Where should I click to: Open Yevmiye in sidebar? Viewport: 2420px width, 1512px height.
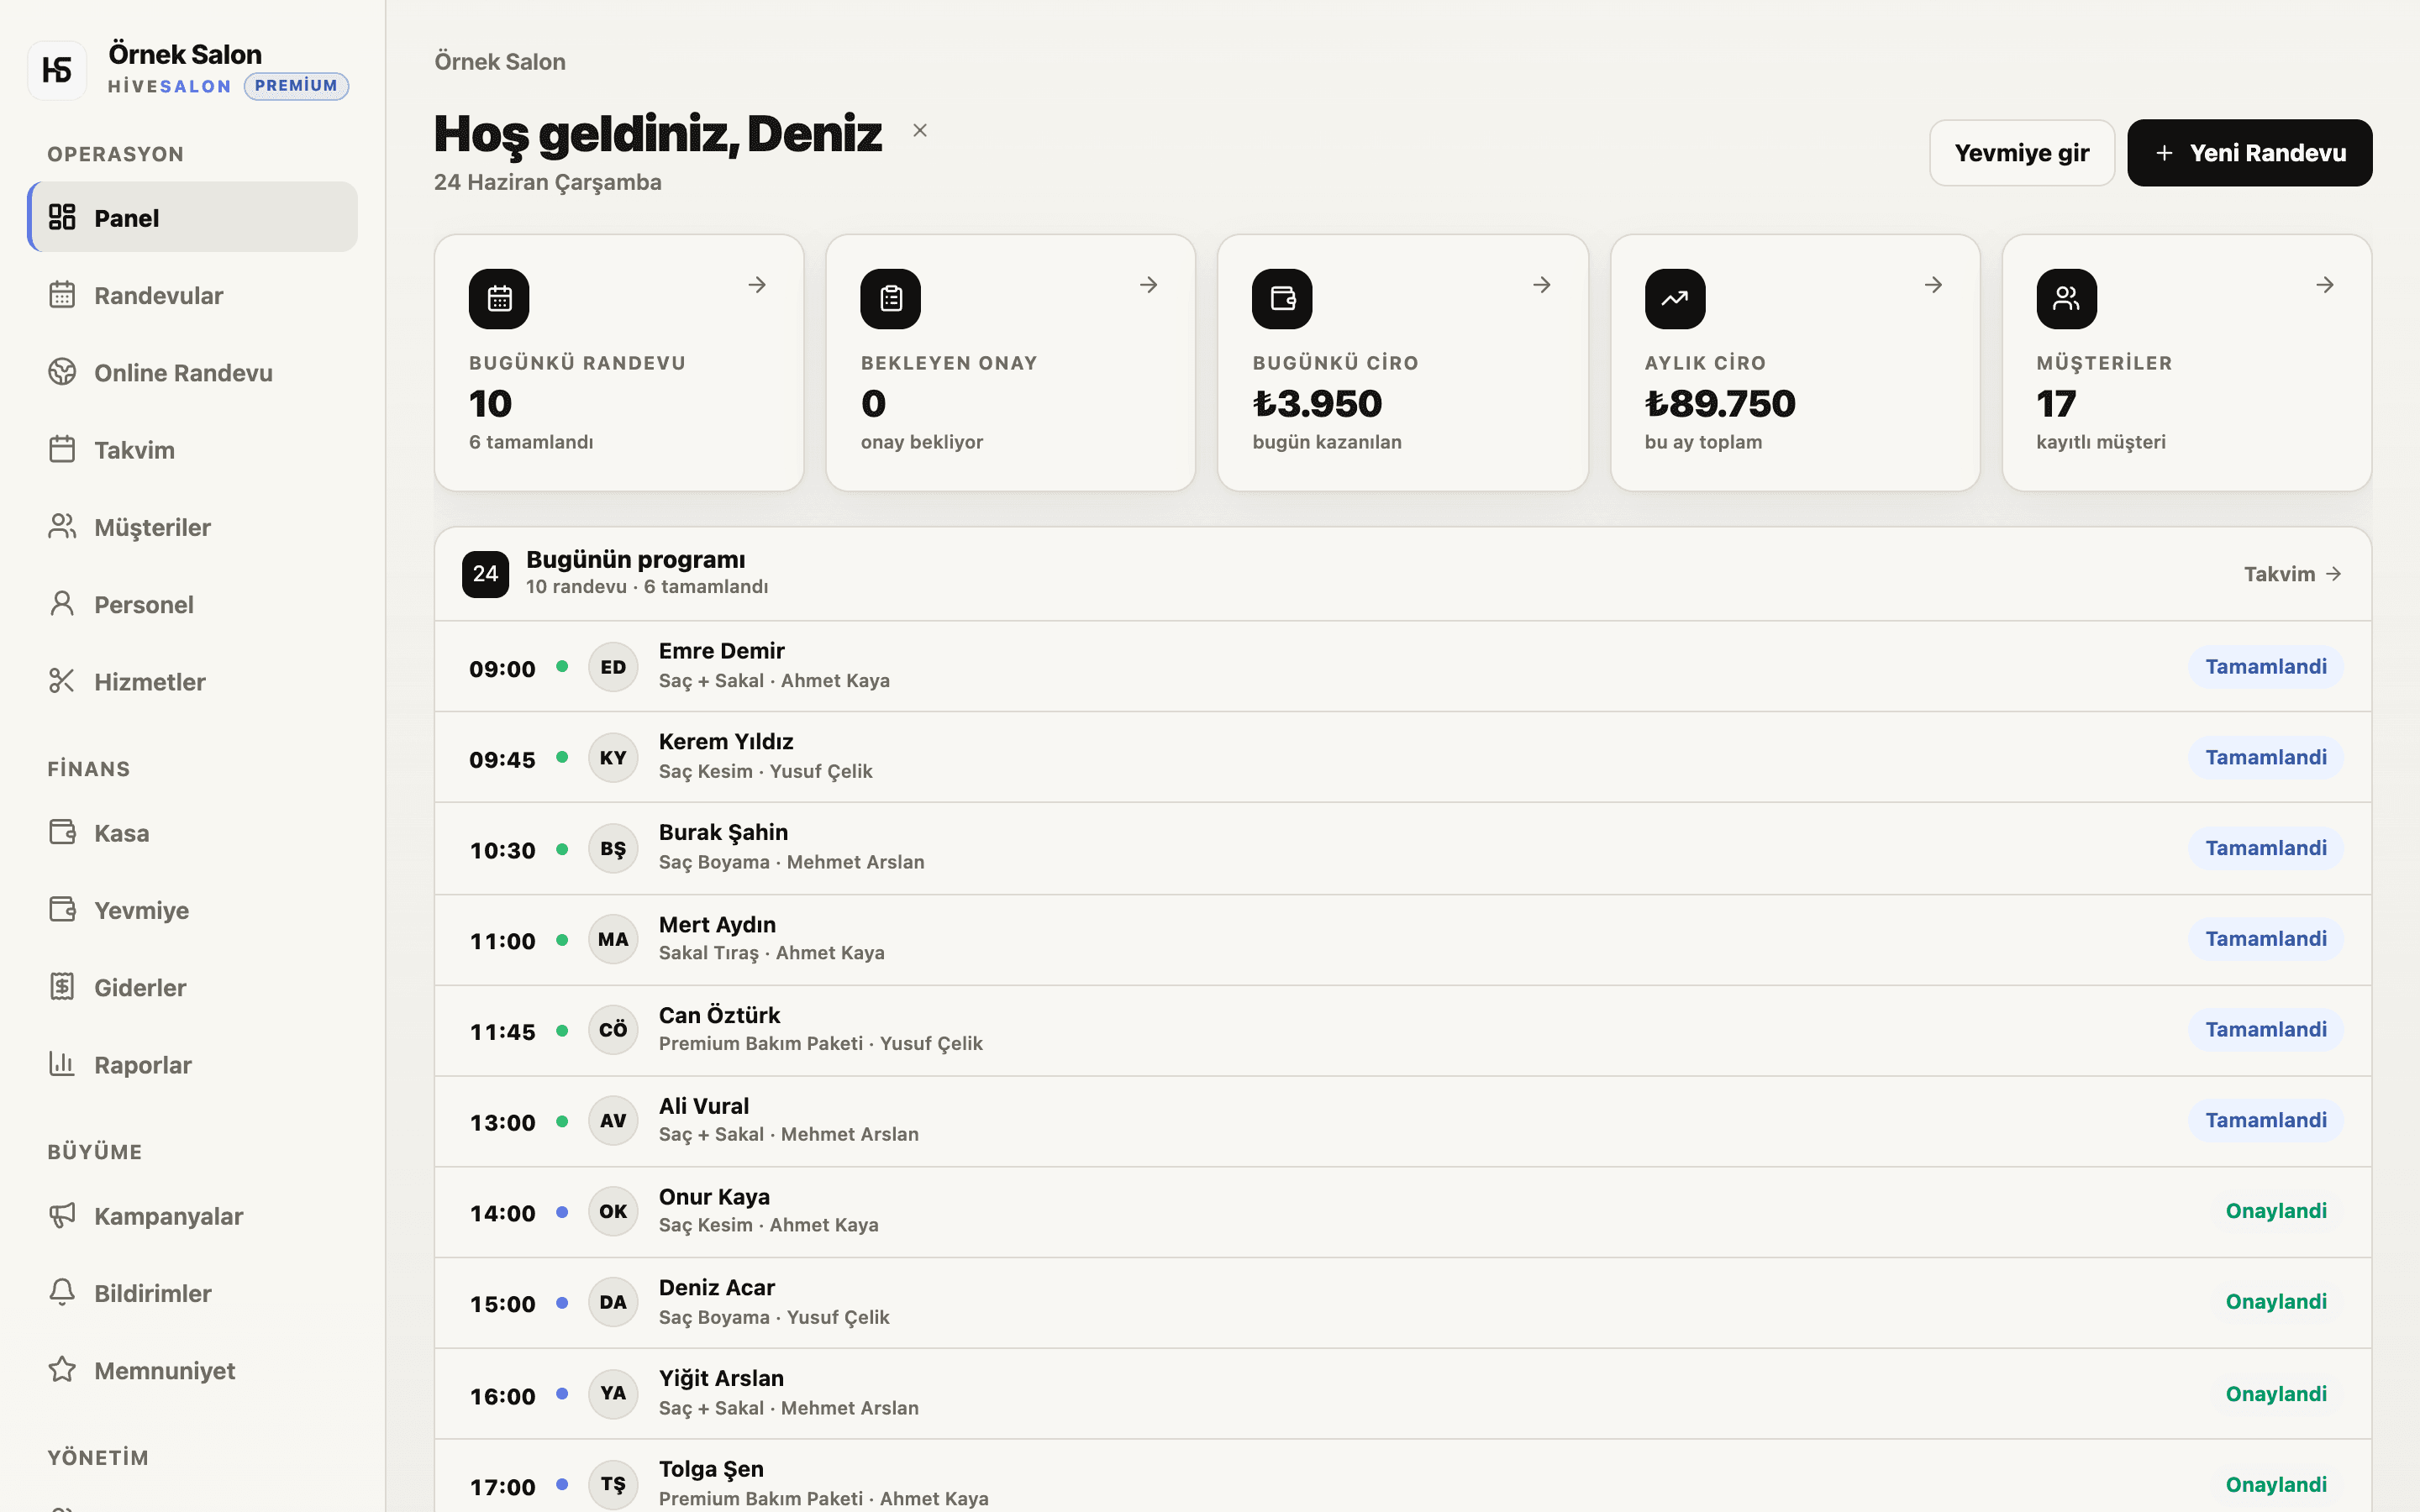(192, 910)
